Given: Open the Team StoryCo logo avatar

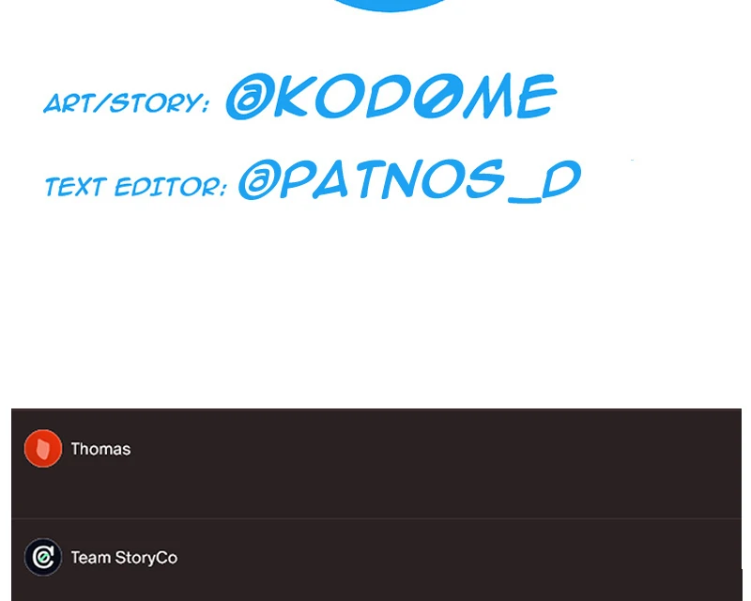Looking at the screenshot, I should click(x=43, y=557).
